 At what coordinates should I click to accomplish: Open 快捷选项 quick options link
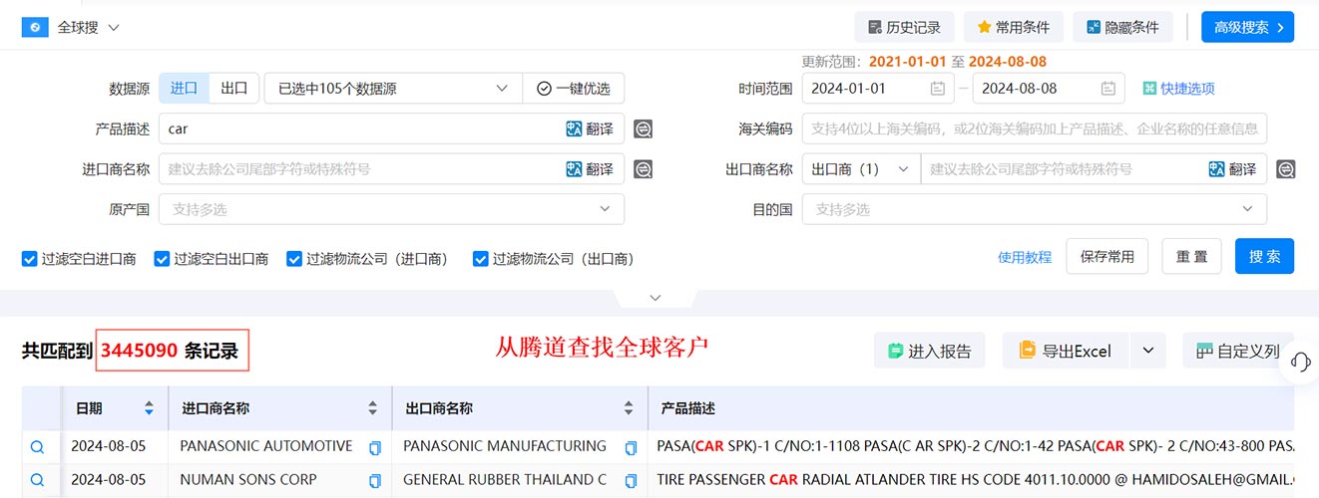(1179, 88)
